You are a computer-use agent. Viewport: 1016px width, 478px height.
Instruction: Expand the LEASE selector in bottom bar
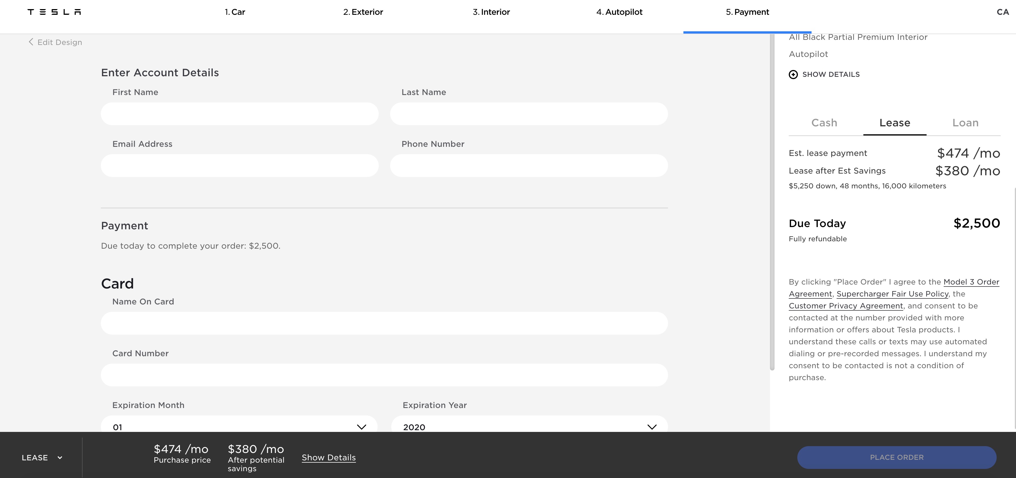tap(42, 458)
